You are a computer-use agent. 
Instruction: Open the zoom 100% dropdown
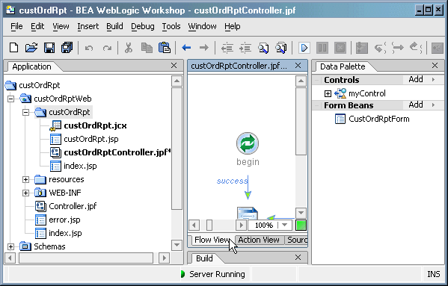[x=284, y=226]
